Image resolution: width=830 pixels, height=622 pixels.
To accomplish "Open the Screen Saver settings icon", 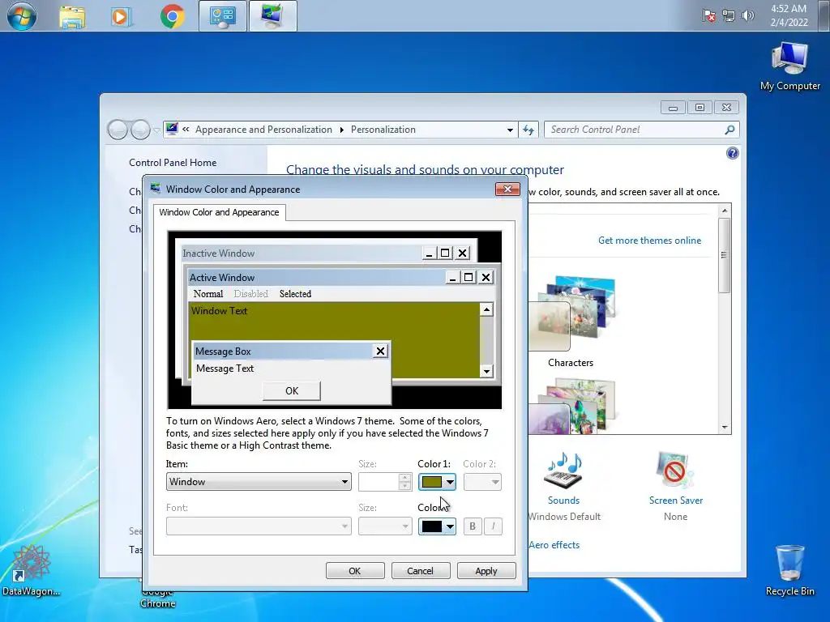I will click(675, 470).
